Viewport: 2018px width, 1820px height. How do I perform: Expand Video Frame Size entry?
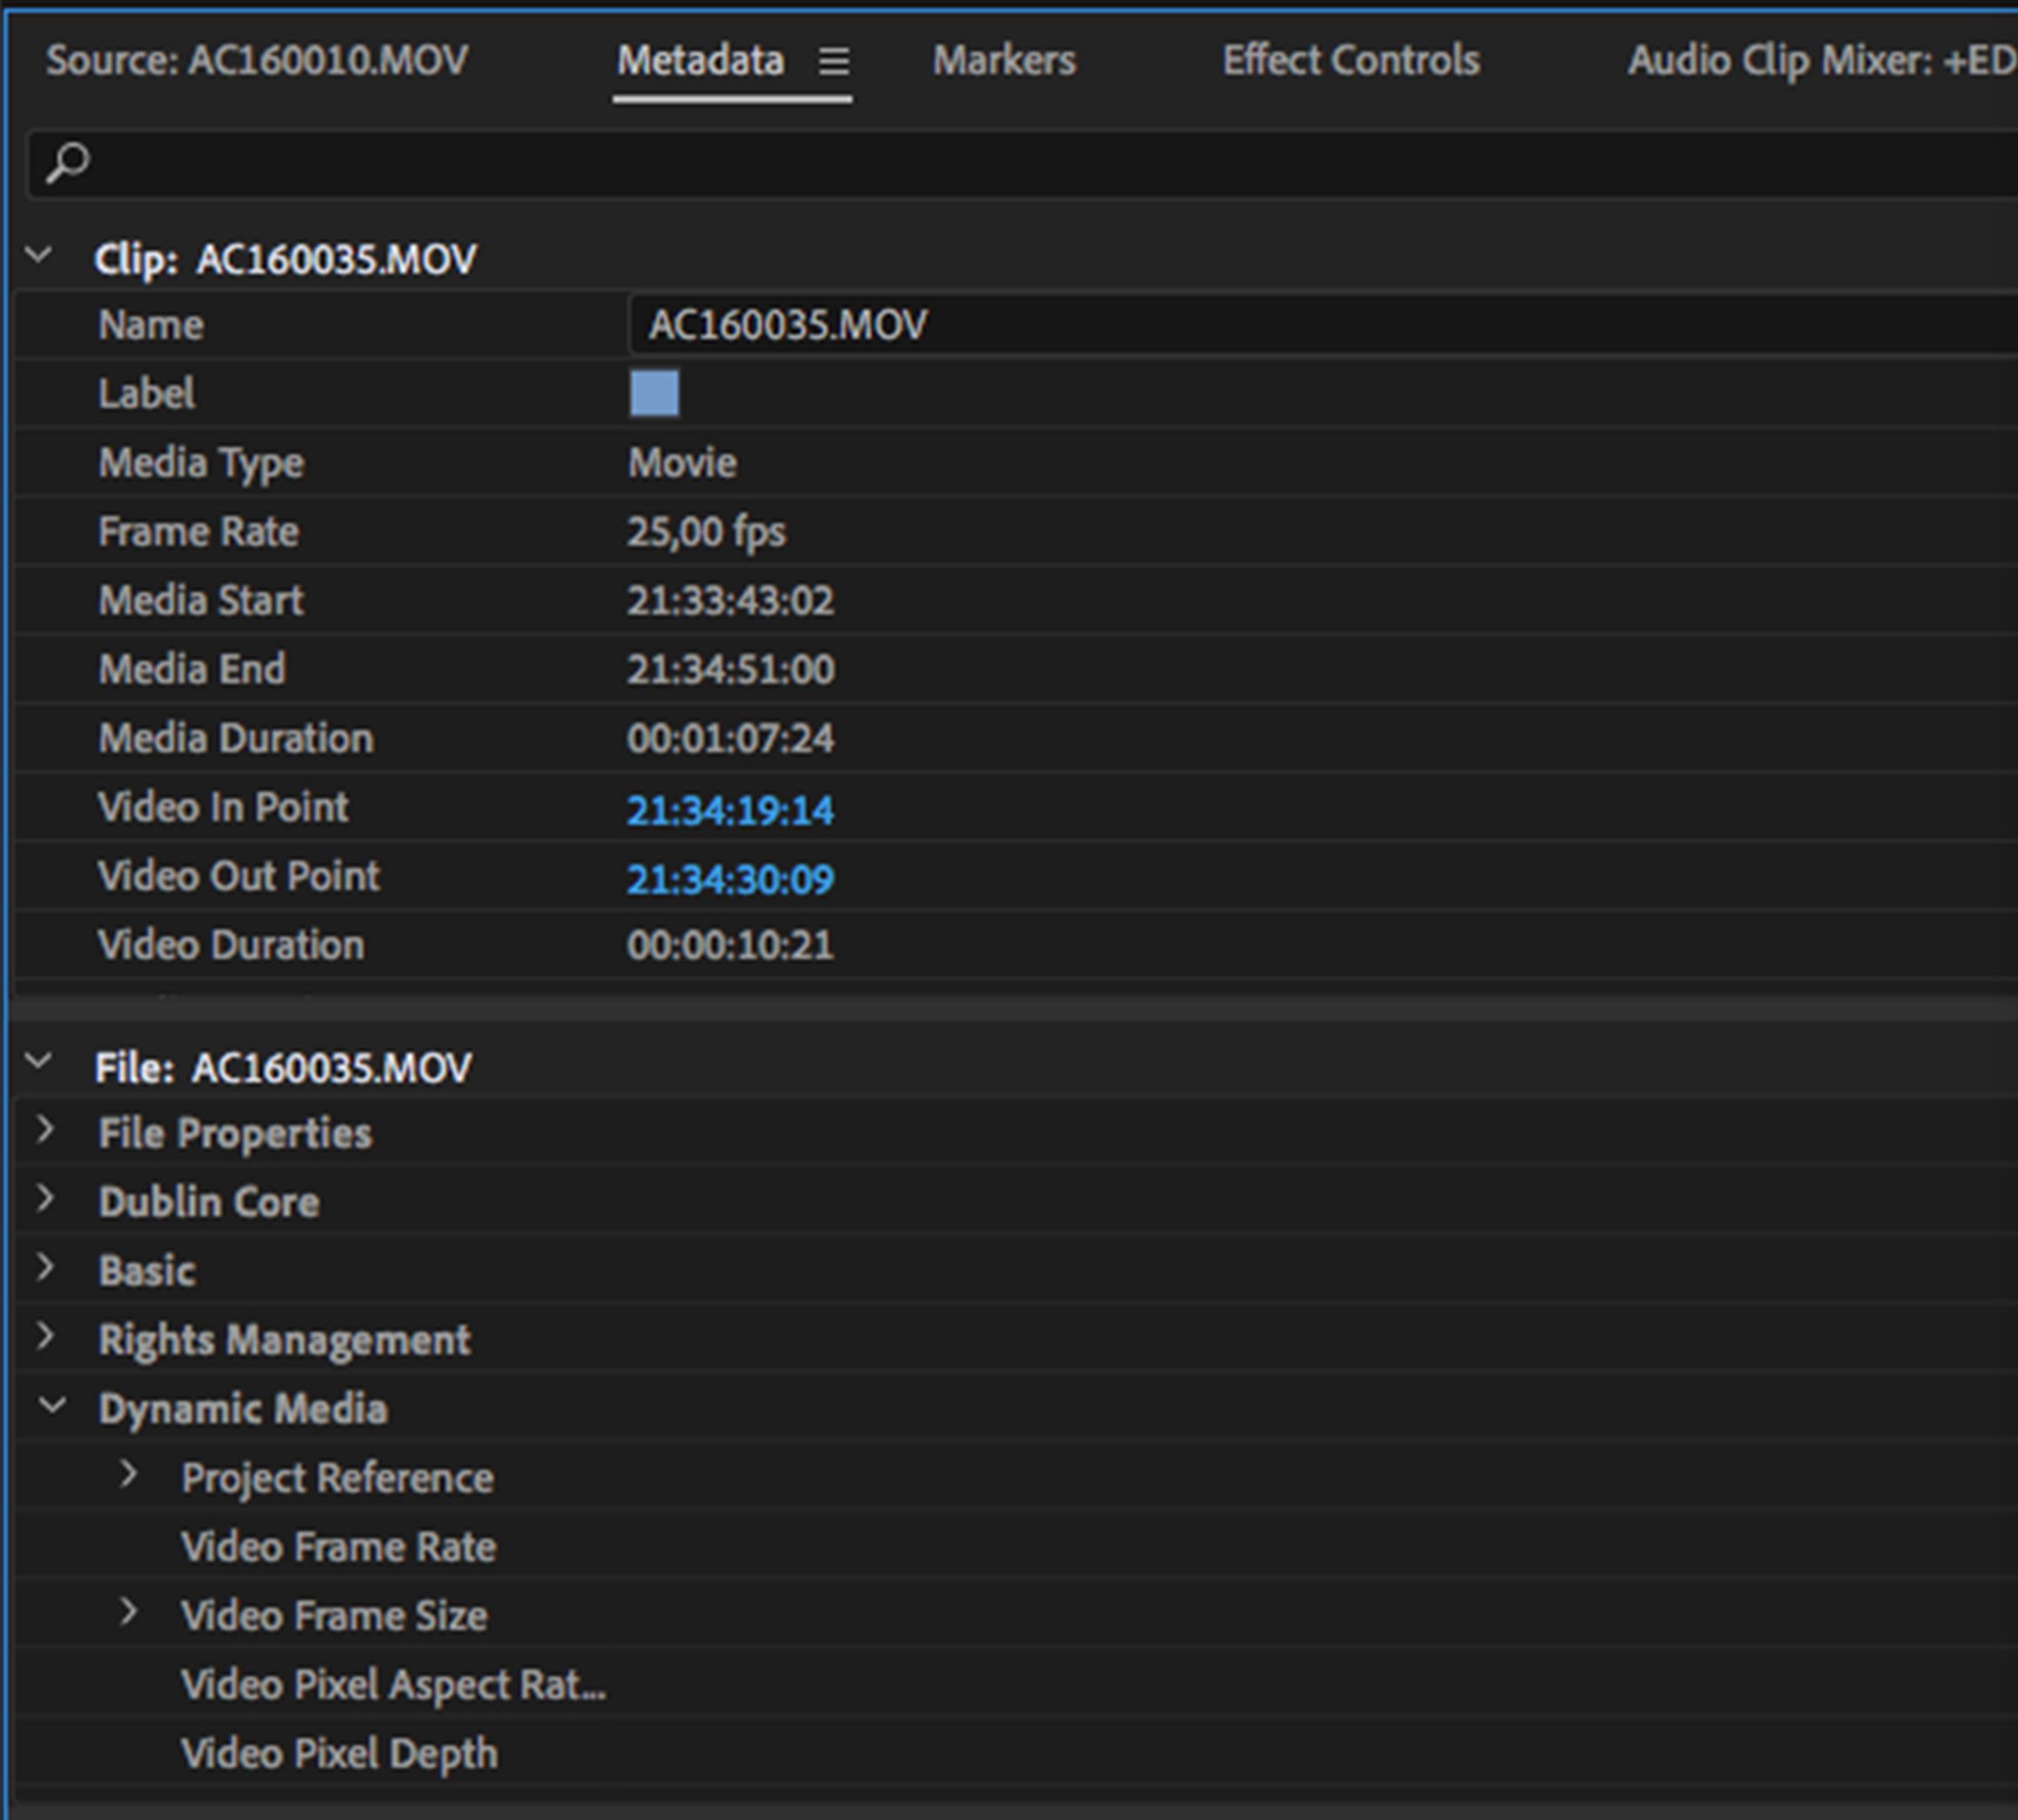pos(128,1613)
